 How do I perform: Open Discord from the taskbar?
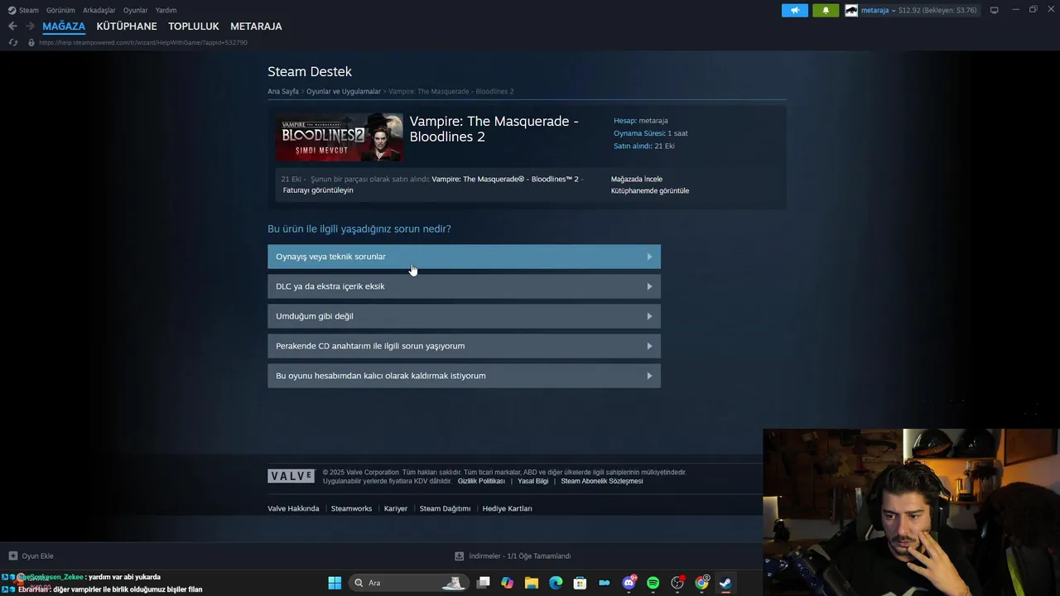click(x=629, y=583)
